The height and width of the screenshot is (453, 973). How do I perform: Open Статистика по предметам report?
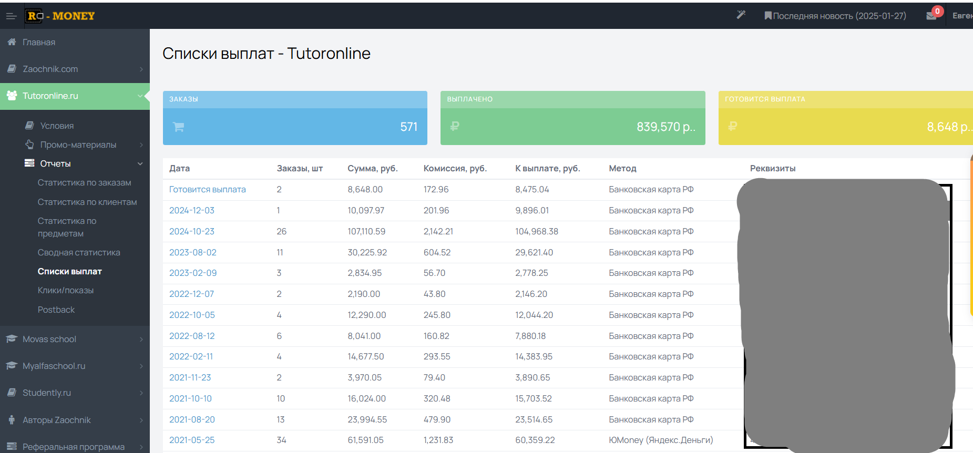tap(67, 227)
